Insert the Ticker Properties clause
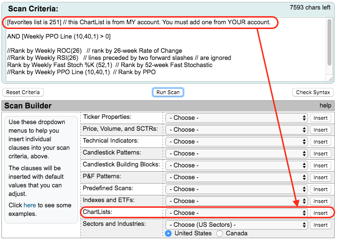338x242 pixels. [320, 118]
